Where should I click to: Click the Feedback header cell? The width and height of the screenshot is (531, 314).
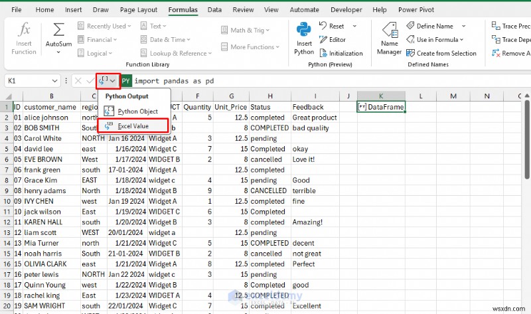point(315,107)
